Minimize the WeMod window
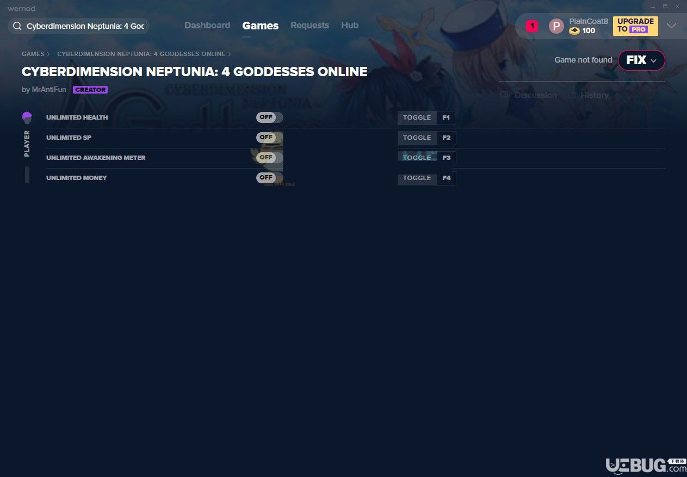 653,7
